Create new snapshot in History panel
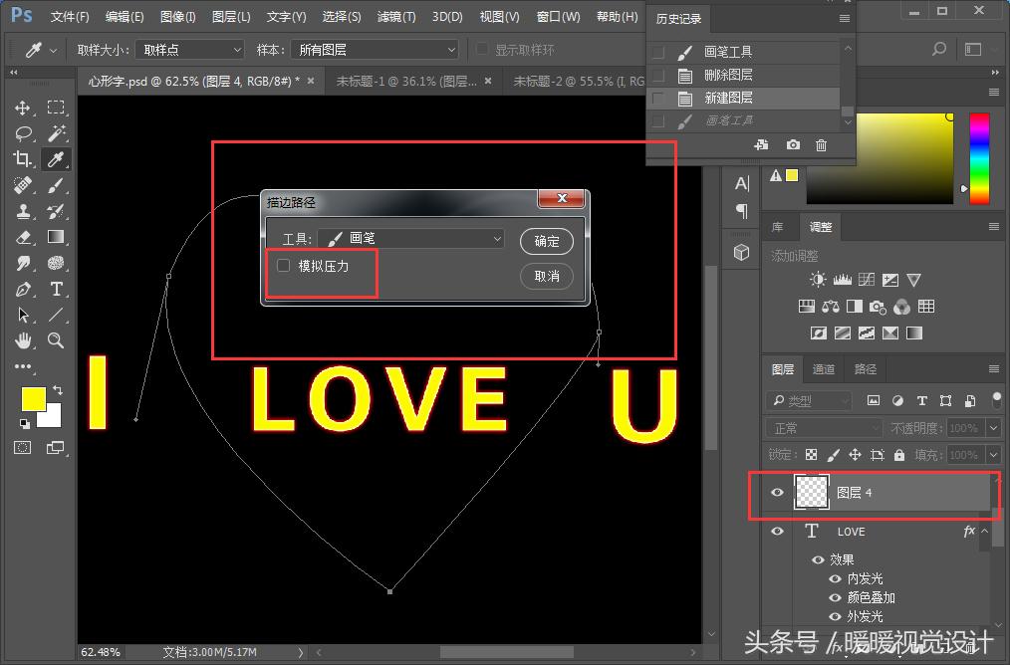The height and width of the screenshot is (665, 1010). pyautogui.click(x=793, y=144)
